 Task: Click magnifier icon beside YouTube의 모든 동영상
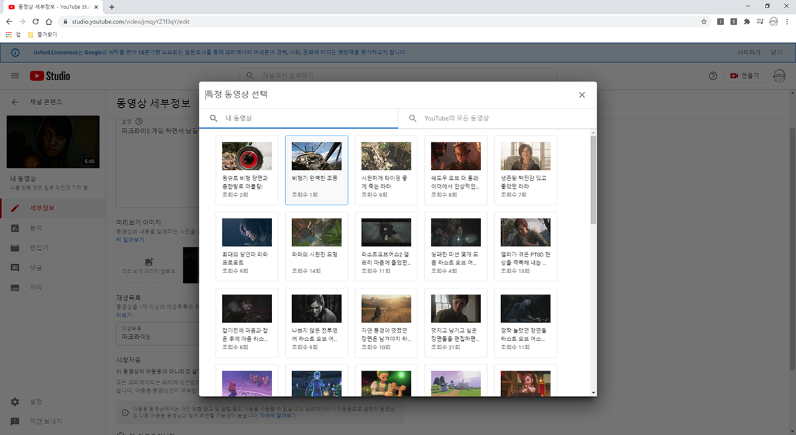click(x=413, y=118)
